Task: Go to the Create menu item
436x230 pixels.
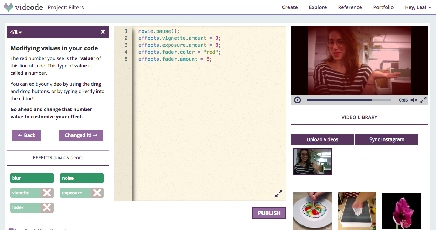Action: pos(290,7)
